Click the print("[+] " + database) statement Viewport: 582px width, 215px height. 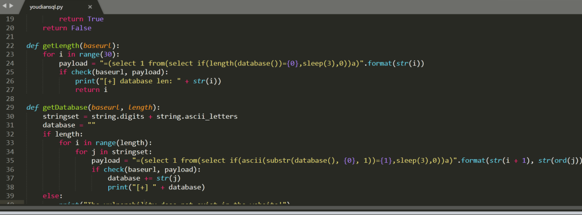[x=157, y=187]
